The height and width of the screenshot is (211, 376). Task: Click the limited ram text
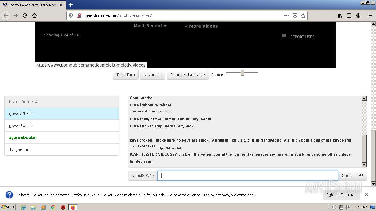140,161
